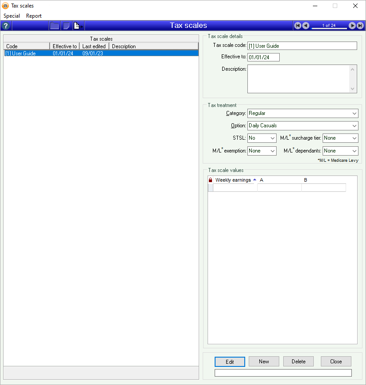This screenshot has height=385, width=366.
Task: Go to the previous tax scale record
Action: point(305,26)
